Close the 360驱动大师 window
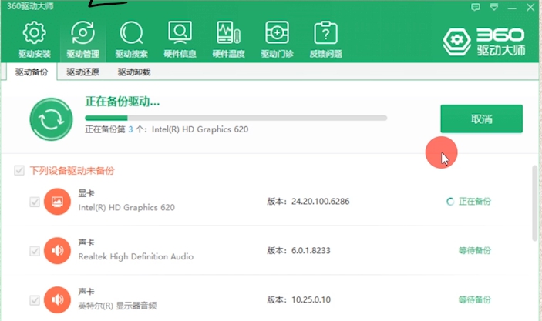 coord(530,7)
